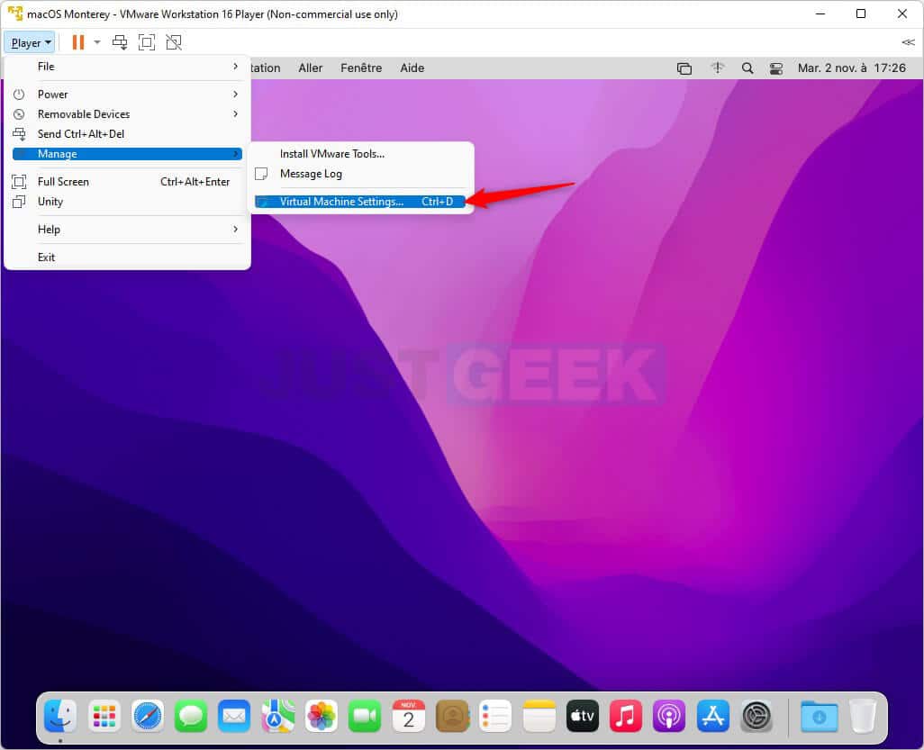Open the File submenu
Image resolution: width=924 pixels, height=750 pixels.
127,67
